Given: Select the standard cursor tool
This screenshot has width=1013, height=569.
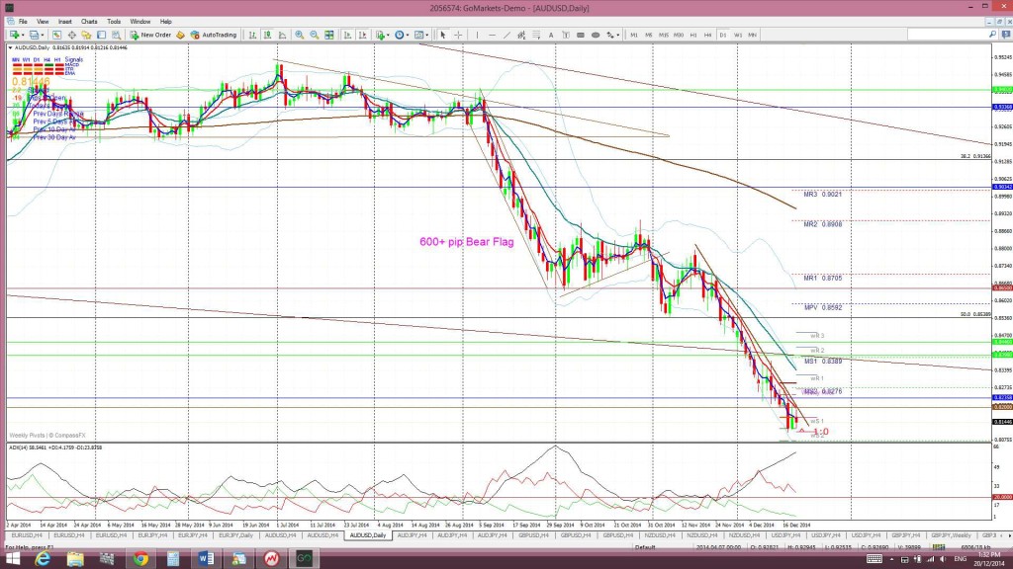Looking at the screenshot, I should pyautogui.click(x=443, y=35).
